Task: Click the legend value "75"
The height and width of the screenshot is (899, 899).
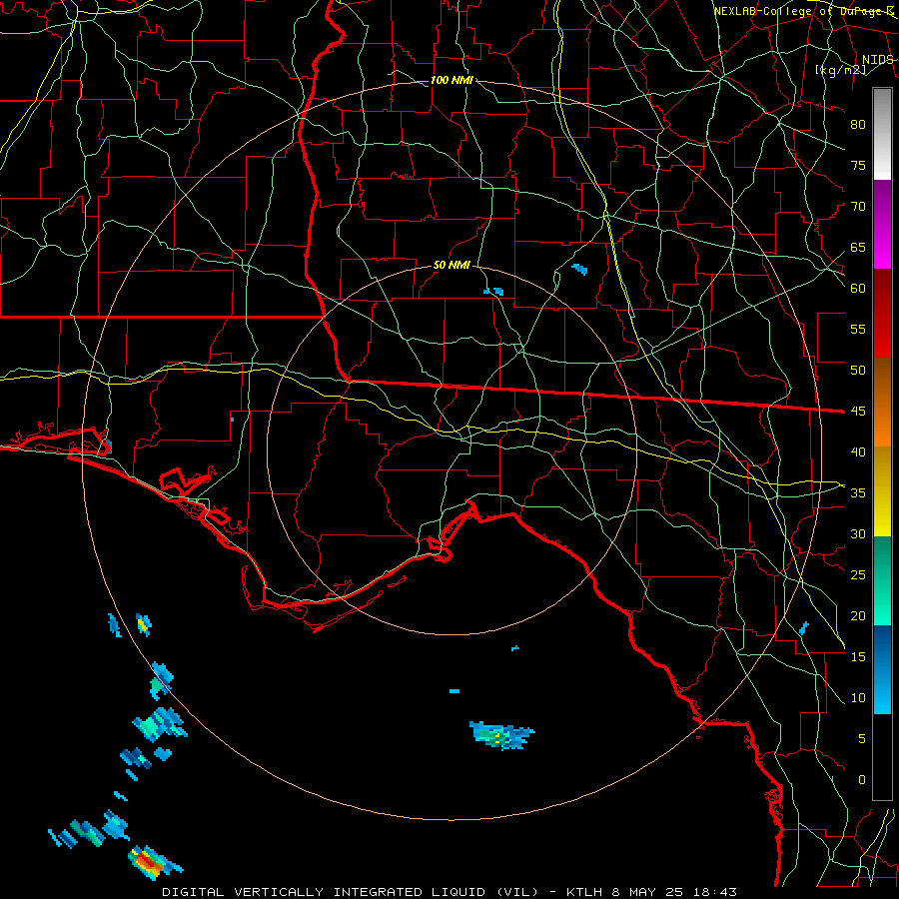Action: [858, 166]
